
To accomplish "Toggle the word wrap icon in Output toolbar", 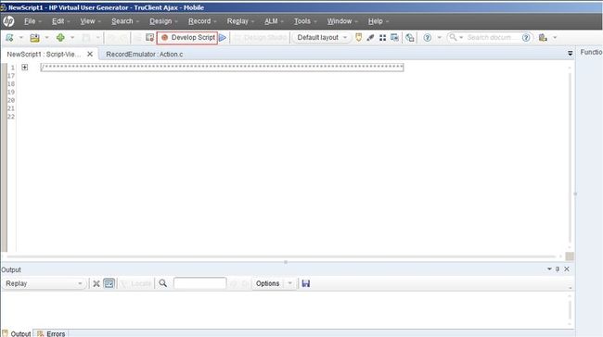I will click(x=109, y=283).
